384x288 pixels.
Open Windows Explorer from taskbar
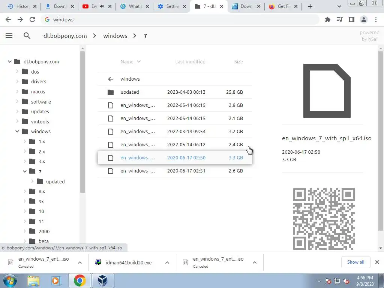(x=33, y=280)
